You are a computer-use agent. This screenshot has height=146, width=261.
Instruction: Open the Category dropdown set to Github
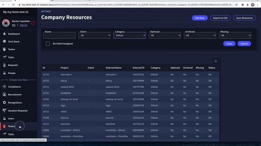pyautogui.click(x=130, y=35)
